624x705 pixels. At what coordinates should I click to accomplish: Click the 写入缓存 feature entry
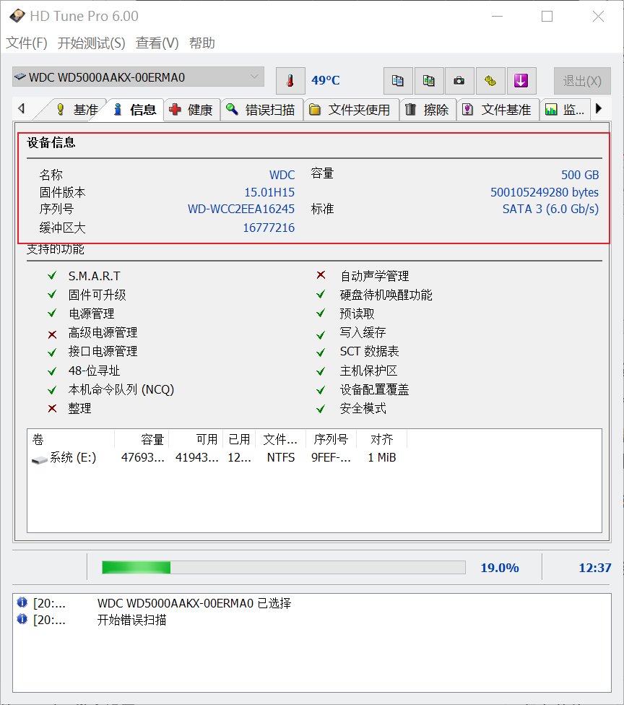coord(363,333)
